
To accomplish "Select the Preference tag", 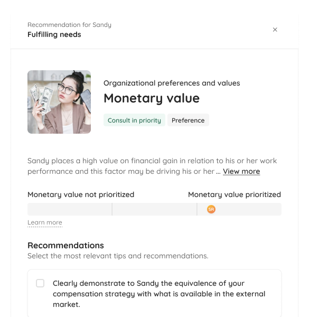I will [188, 120].
